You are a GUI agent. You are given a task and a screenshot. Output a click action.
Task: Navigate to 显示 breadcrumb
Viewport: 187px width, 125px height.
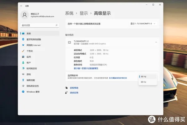click(x=84, y=13)
